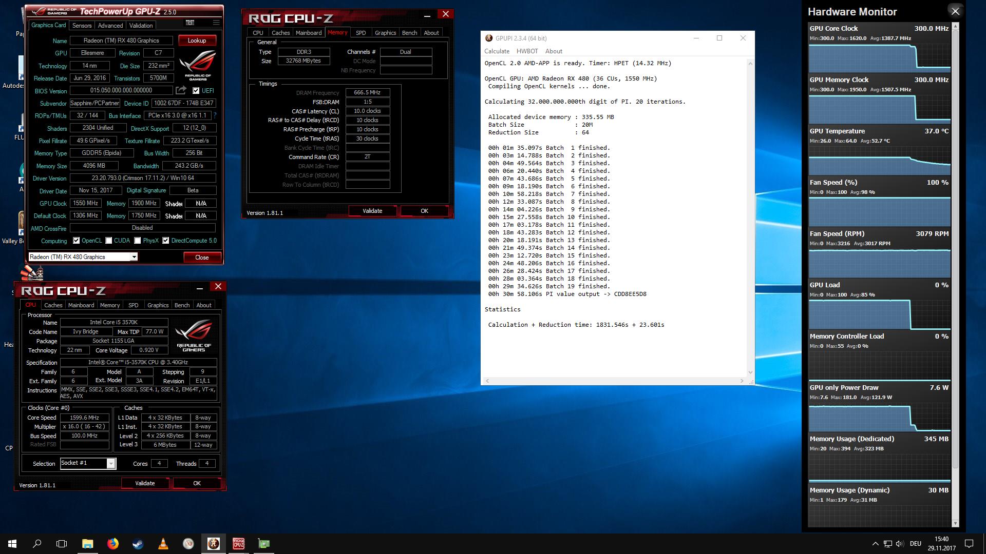986x554 pixels.
Task: Open VLC media player from taskbar
Action: click(163, 544)
